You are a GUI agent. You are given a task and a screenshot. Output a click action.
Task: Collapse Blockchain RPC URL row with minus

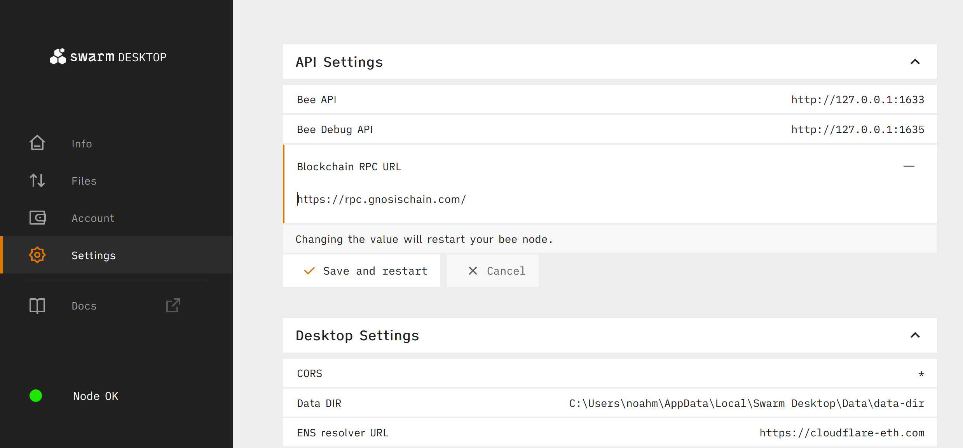click(x=909, y=166)
